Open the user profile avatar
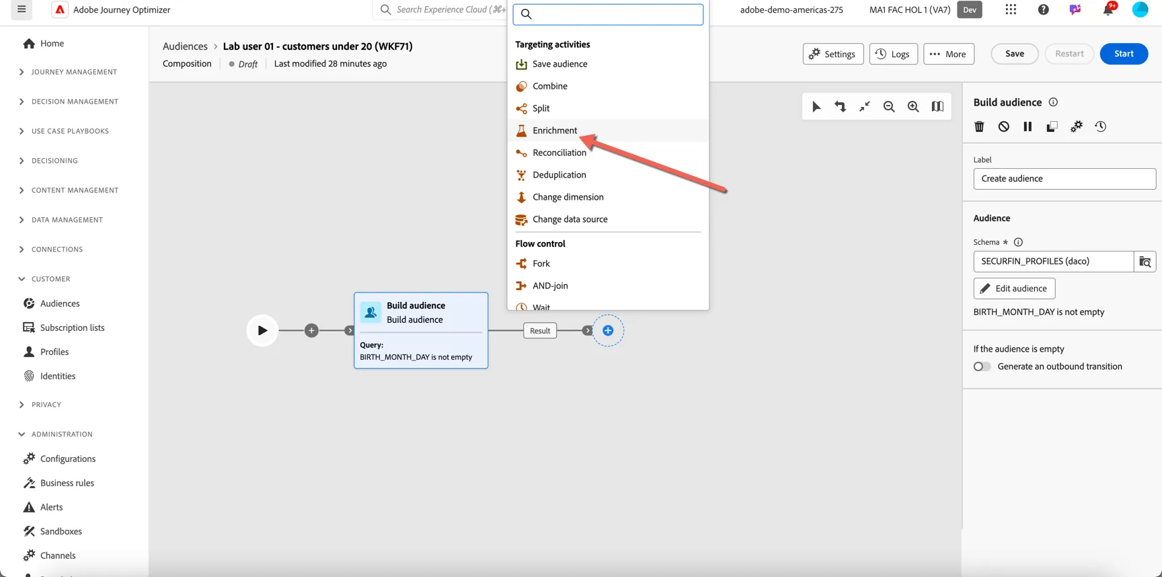The height and width of the screenshot is (577, 1162). coord(1140,9)
